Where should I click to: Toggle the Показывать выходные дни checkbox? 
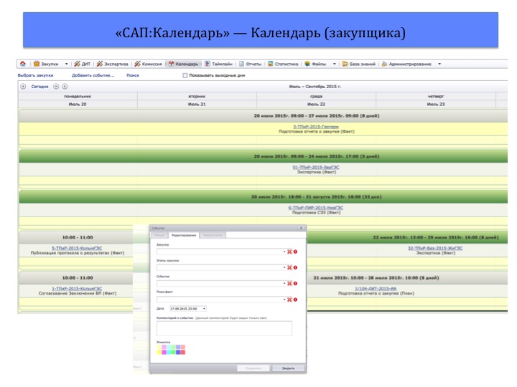[185, 75]
